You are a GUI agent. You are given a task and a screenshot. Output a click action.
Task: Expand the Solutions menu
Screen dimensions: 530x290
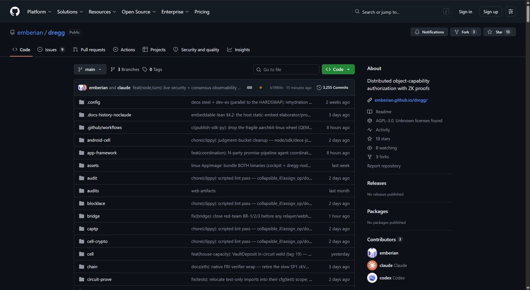click(70, 12)
